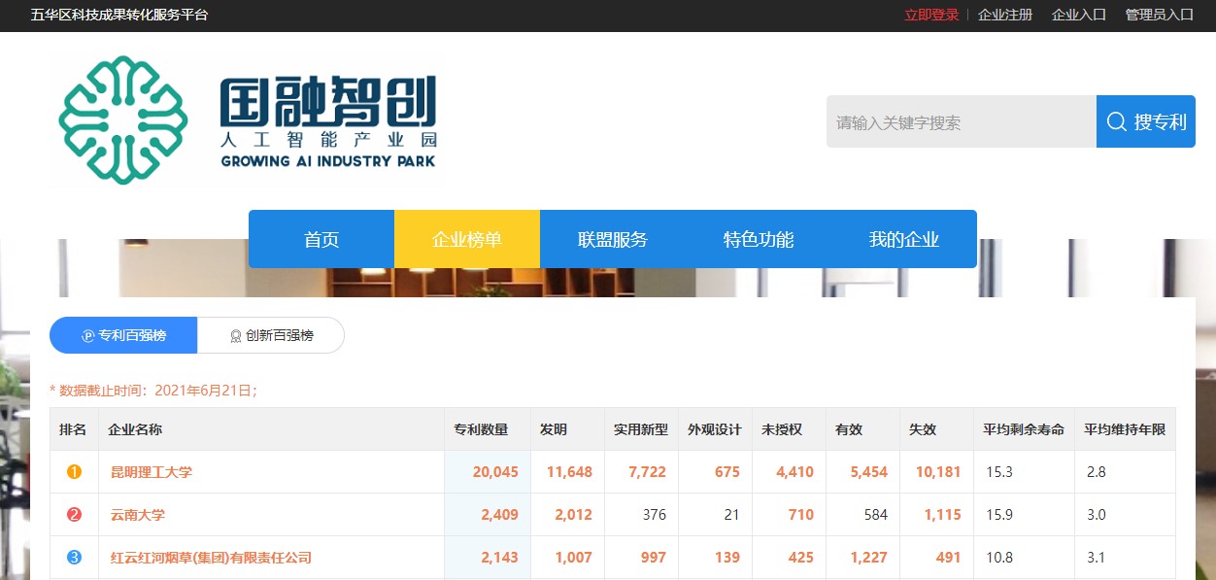Click design count 675 value
The width and height of the screenshot is (1216, 580).
click(726, 472)
